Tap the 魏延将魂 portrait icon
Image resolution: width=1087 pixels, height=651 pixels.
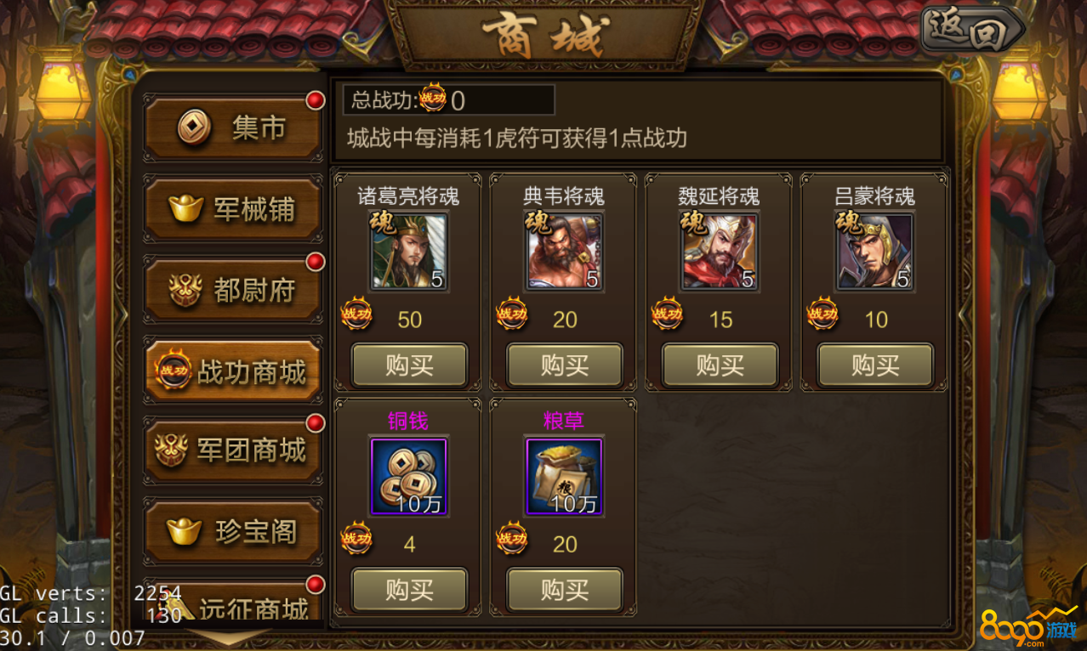[x=720, y=252]
